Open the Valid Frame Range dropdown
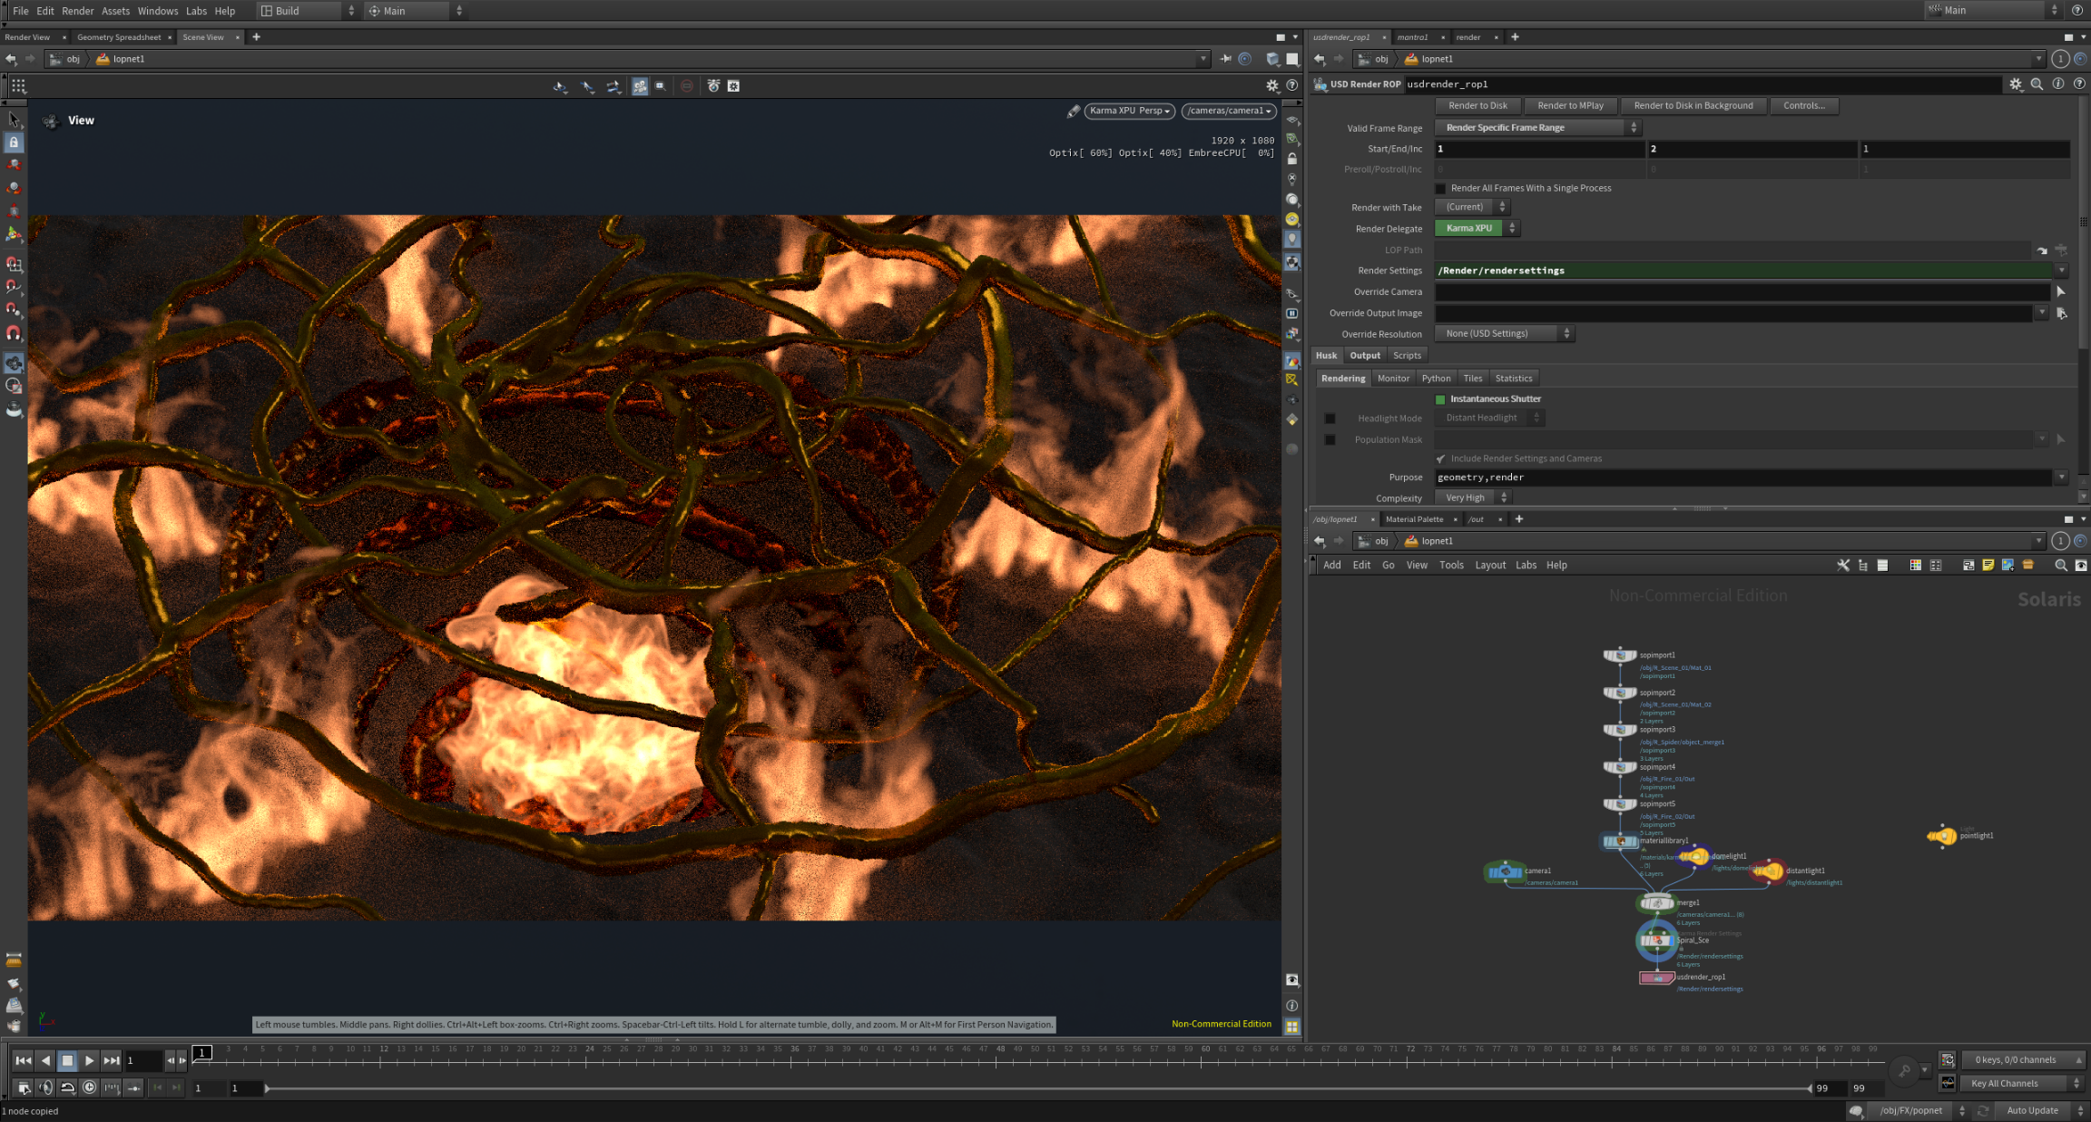The image size is (2091, 1122). point(1537,128)
